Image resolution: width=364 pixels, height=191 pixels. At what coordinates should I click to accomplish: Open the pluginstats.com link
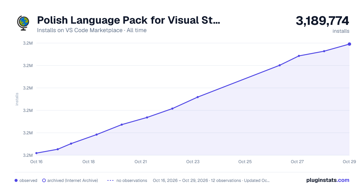coord(328,180)
